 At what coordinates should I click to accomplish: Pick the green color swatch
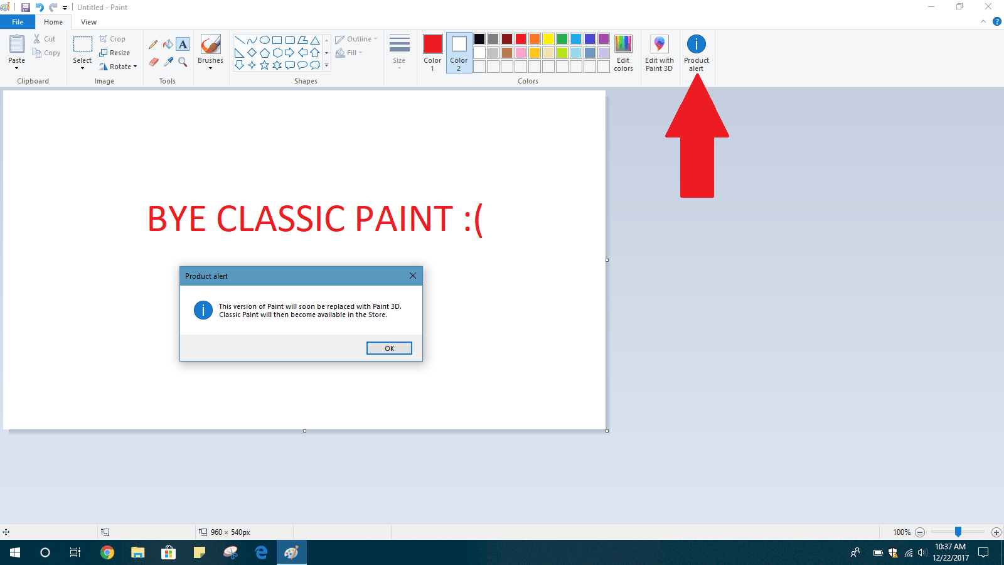click(x=562, y=39)
